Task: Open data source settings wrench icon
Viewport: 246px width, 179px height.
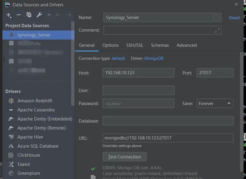Action: coord(39,15)
